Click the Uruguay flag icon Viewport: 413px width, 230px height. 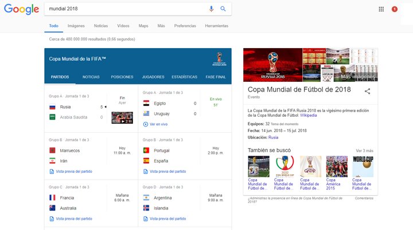click(146, 113)
